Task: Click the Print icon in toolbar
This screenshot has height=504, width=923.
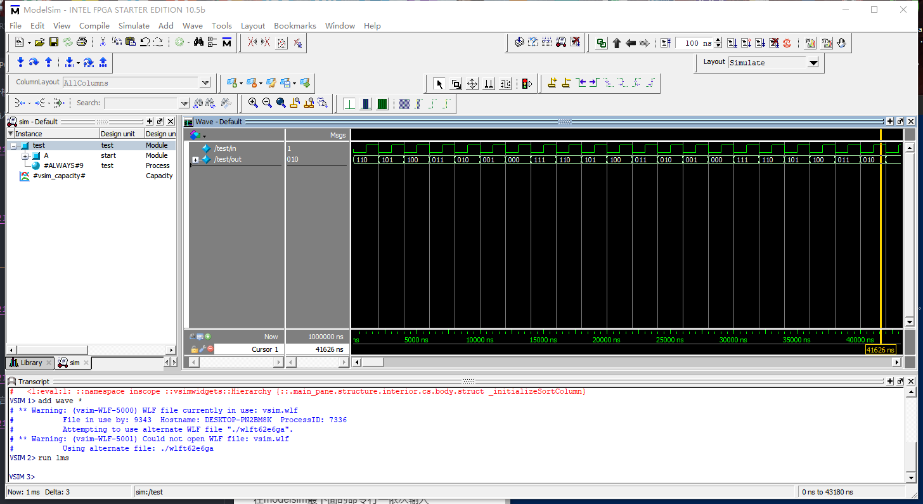Action: (82, 42)
